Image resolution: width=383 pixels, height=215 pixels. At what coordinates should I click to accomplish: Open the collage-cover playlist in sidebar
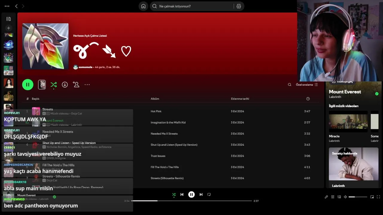click(8, 70)
